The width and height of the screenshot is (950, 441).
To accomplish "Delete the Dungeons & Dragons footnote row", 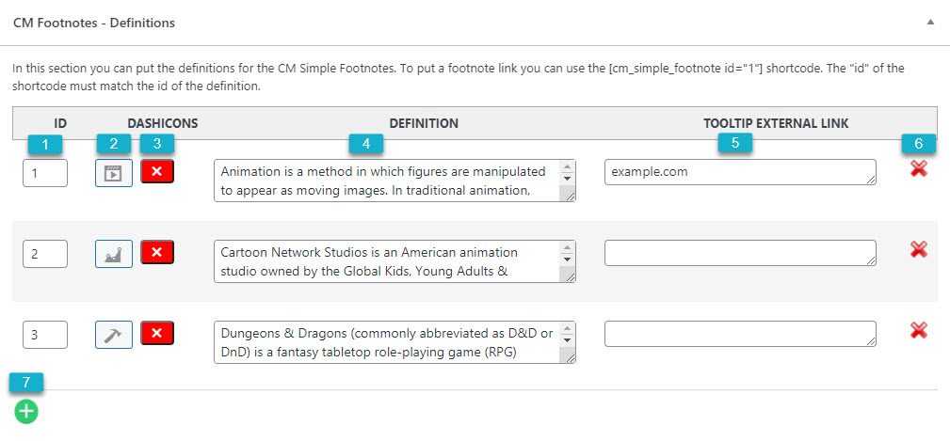I will pyautogui.click(x=919, y=330).
